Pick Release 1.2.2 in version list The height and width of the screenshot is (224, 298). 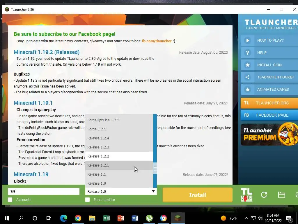click(x=119, y=156)
